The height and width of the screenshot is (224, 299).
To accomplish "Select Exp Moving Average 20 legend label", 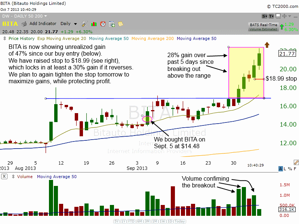I will [x=62, y=38].
